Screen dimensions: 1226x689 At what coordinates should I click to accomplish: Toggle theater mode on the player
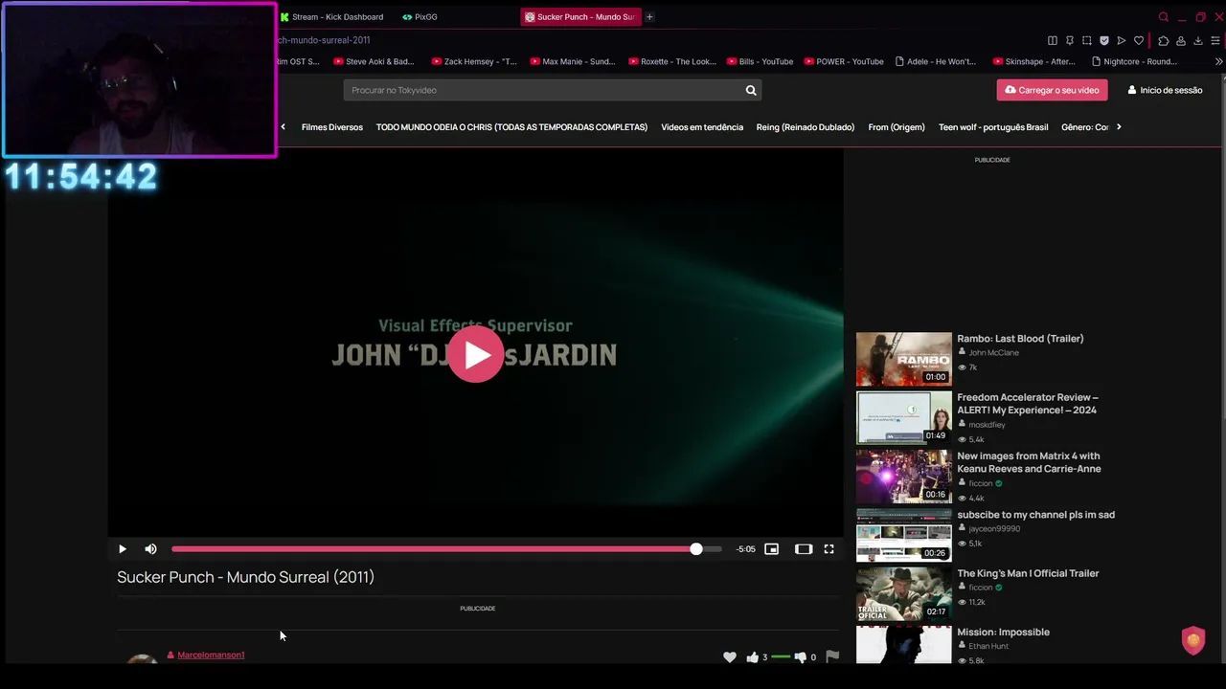tap(804, 549)
